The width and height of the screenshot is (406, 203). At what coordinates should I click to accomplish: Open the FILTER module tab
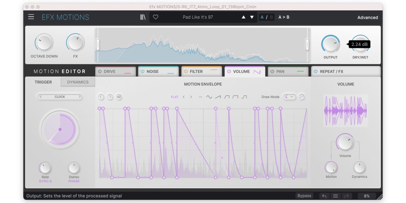click(x=202, y=72)
